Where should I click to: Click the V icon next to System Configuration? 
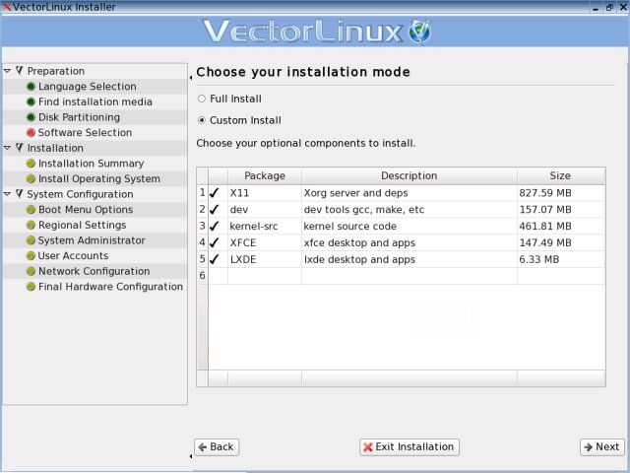[x=20, y=194]
